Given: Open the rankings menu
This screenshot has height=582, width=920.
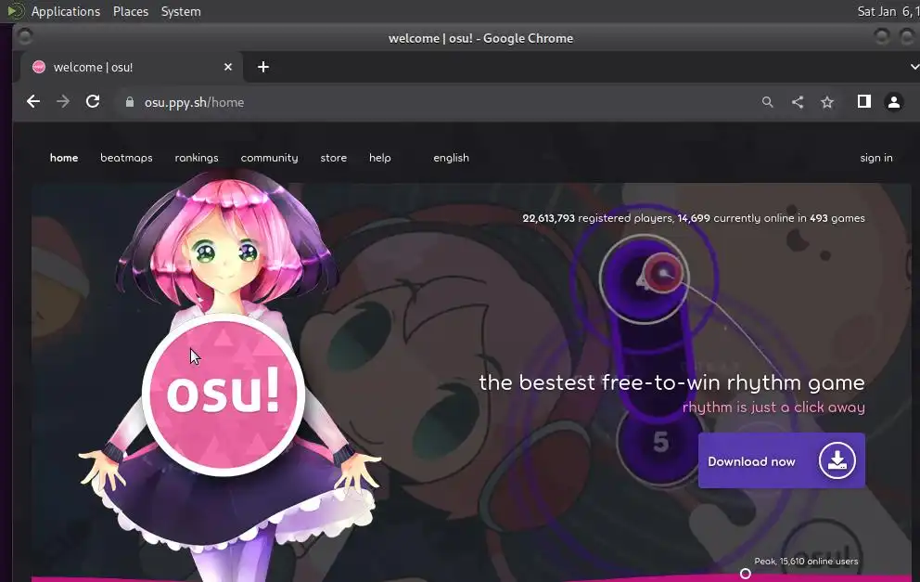Looking at the screenshot, I should [197, 158].
